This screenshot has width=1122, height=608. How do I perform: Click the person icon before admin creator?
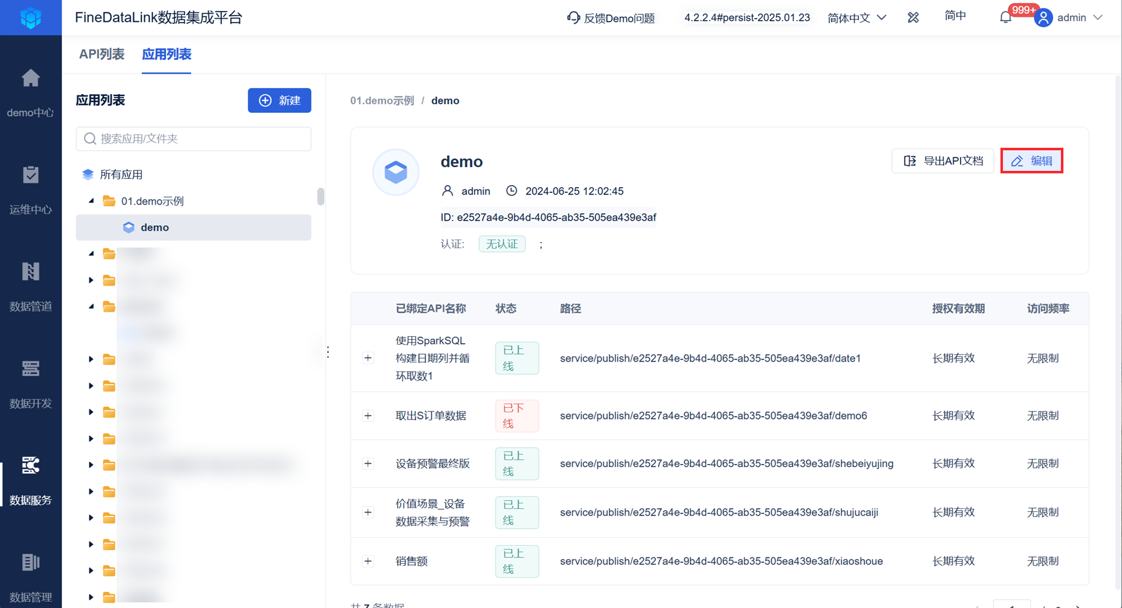448,191
